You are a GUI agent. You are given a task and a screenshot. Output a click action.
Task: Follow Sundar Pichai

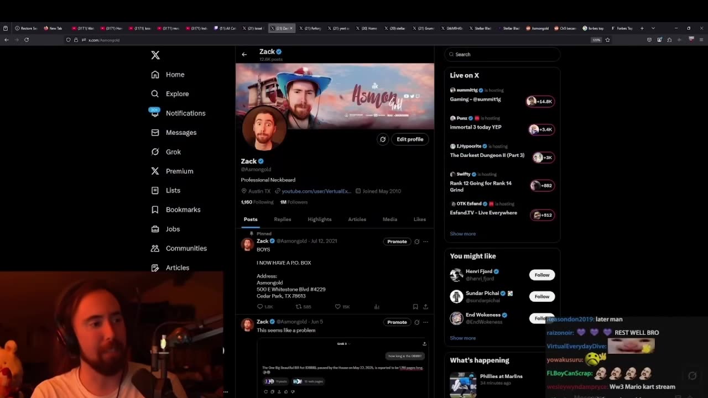coord(542,297)
